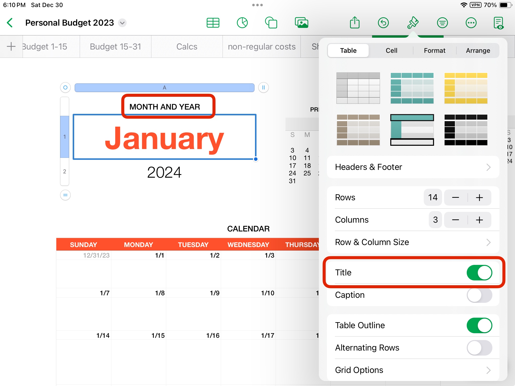Open Row & Column Size settings
Screen dimensions: 515x386
tap(413, 242)
